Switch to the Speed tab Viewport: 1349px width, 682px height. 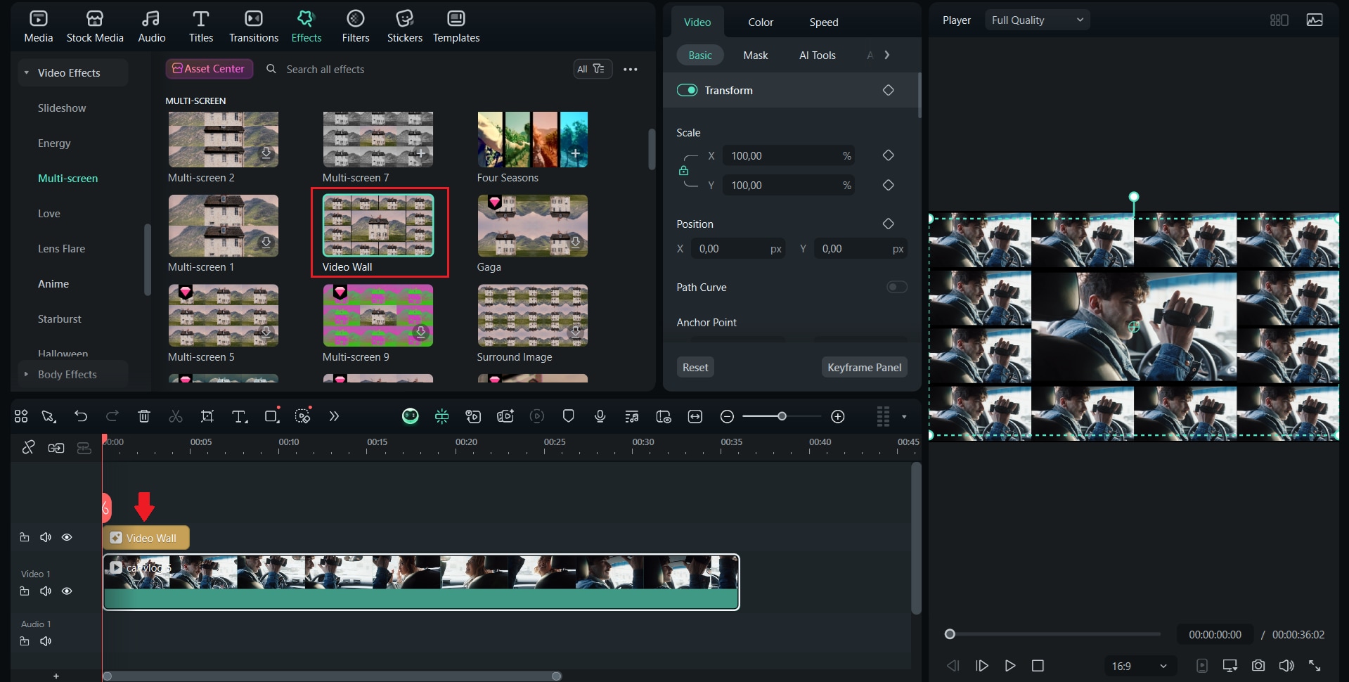pyautogui.click(x=824, y=22)
